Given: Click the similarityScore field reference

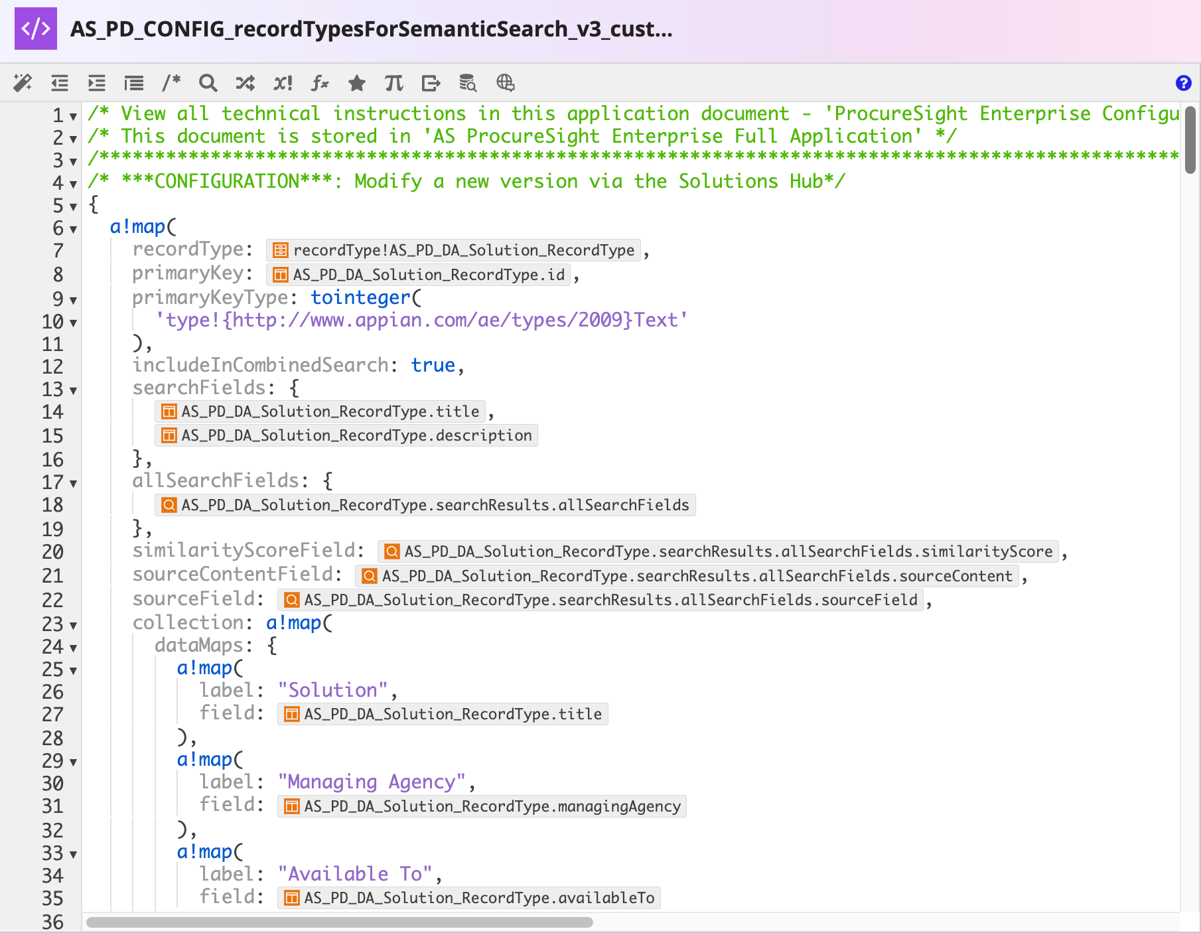Looking at the screenshot, I should (718, 551).
